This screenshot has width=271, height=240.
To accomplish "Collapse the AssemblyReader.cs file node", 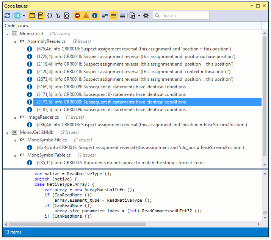I will (15, 41).
